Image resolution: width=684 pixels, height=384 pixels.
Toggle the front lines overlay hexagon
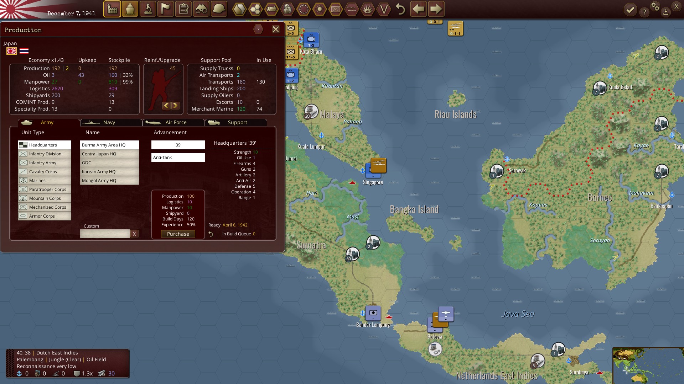[352, 9]
